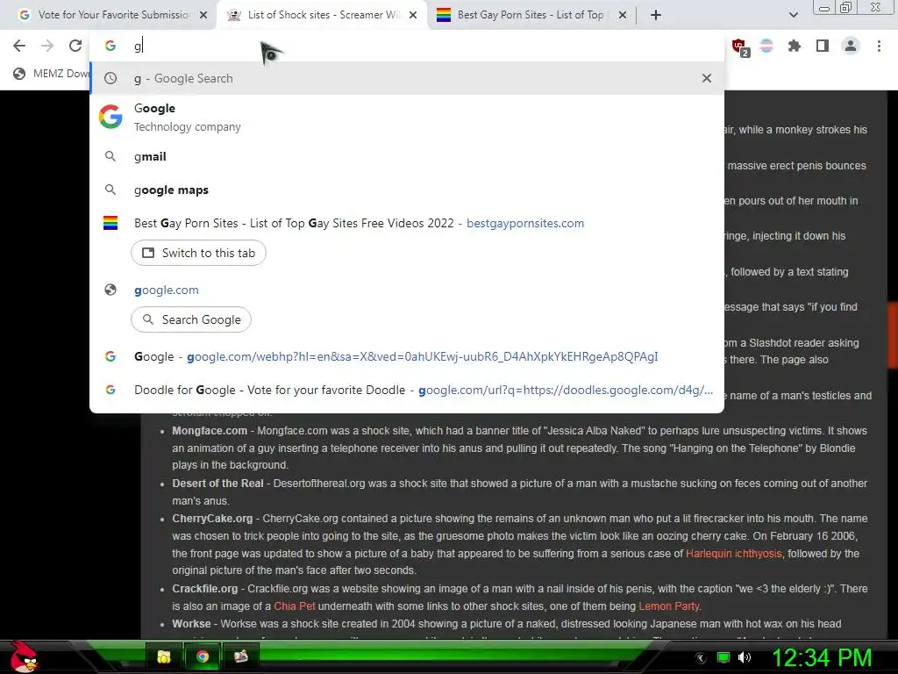Expand the tab search dropdown arrow

point(793,15)
